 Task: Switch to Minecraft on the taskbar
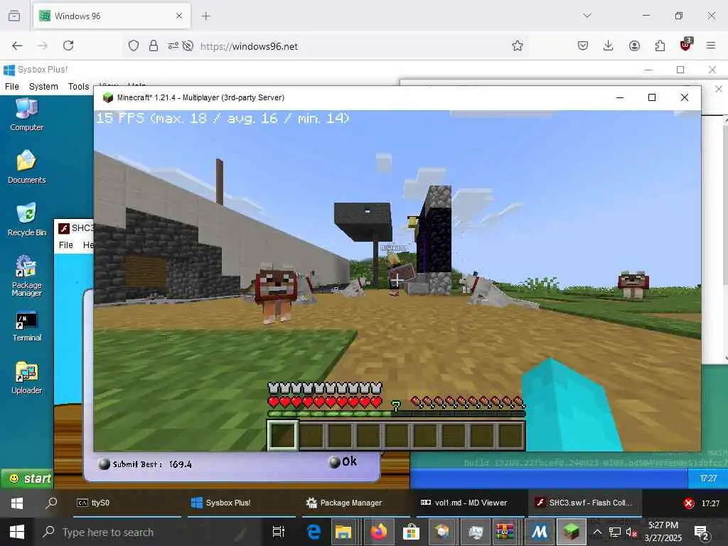[571, 532]
